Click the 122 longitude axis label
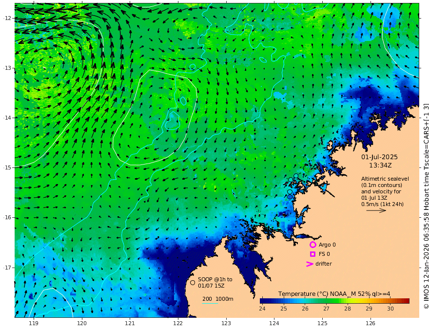This screenshot has width=429, height=332. click(x=178, y=324)
